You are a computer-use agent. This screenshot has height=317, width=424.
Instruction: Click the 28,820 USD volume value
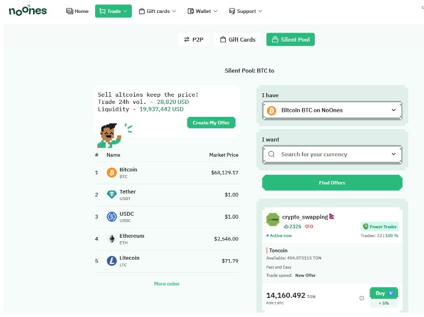(173, 102)
